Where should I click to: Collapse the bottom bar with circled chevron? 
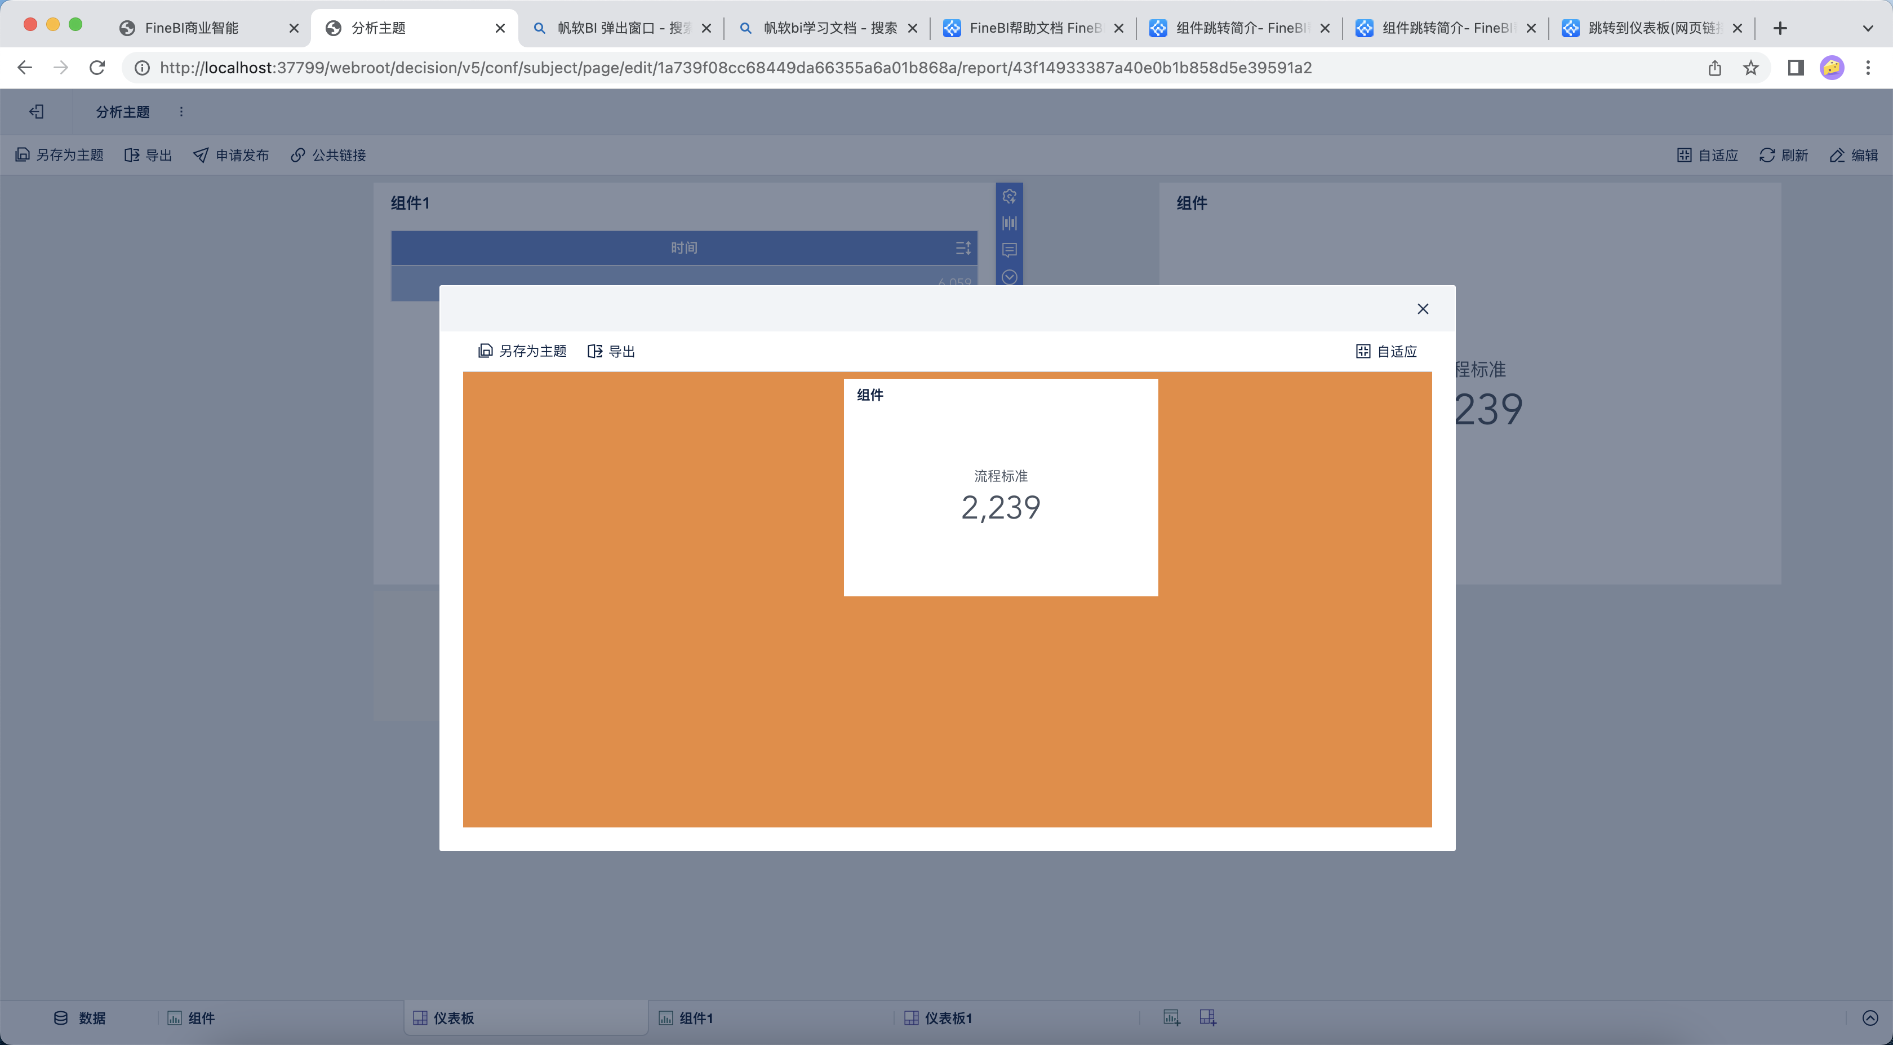pos(1869,1018)
